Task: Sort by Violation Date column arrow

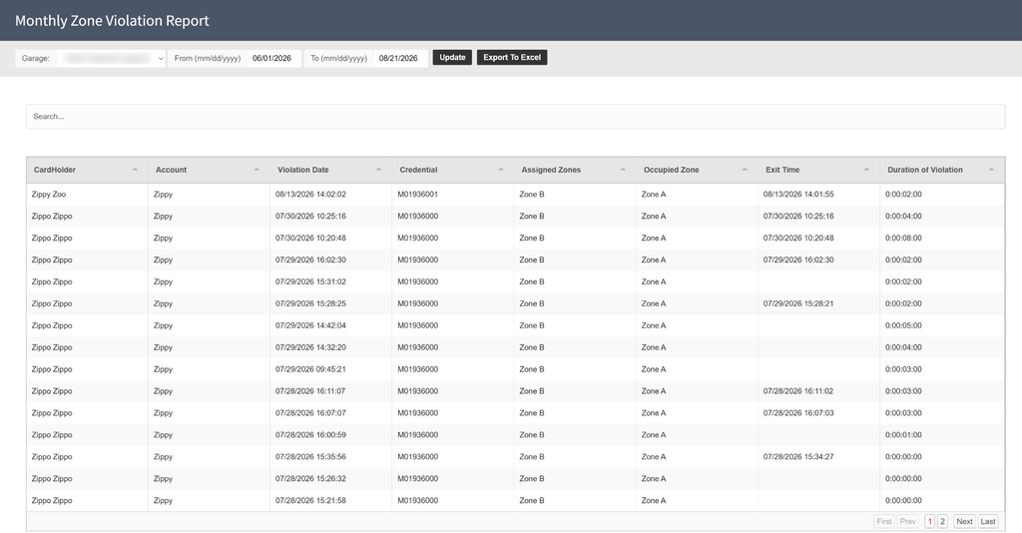Action: point(378,170)
